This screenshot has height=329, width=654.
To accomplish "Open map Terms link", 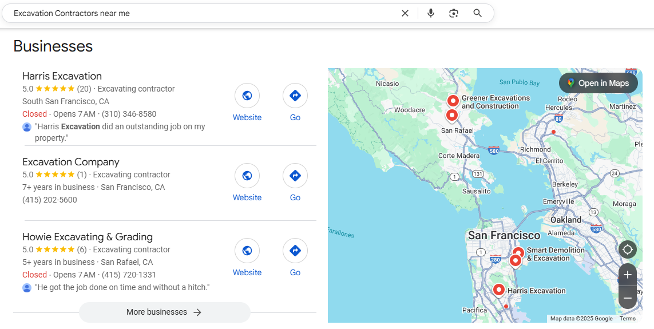I will coord(627,319).
